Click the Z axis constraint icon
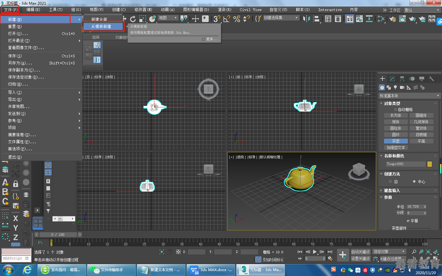 click(16, 237)
